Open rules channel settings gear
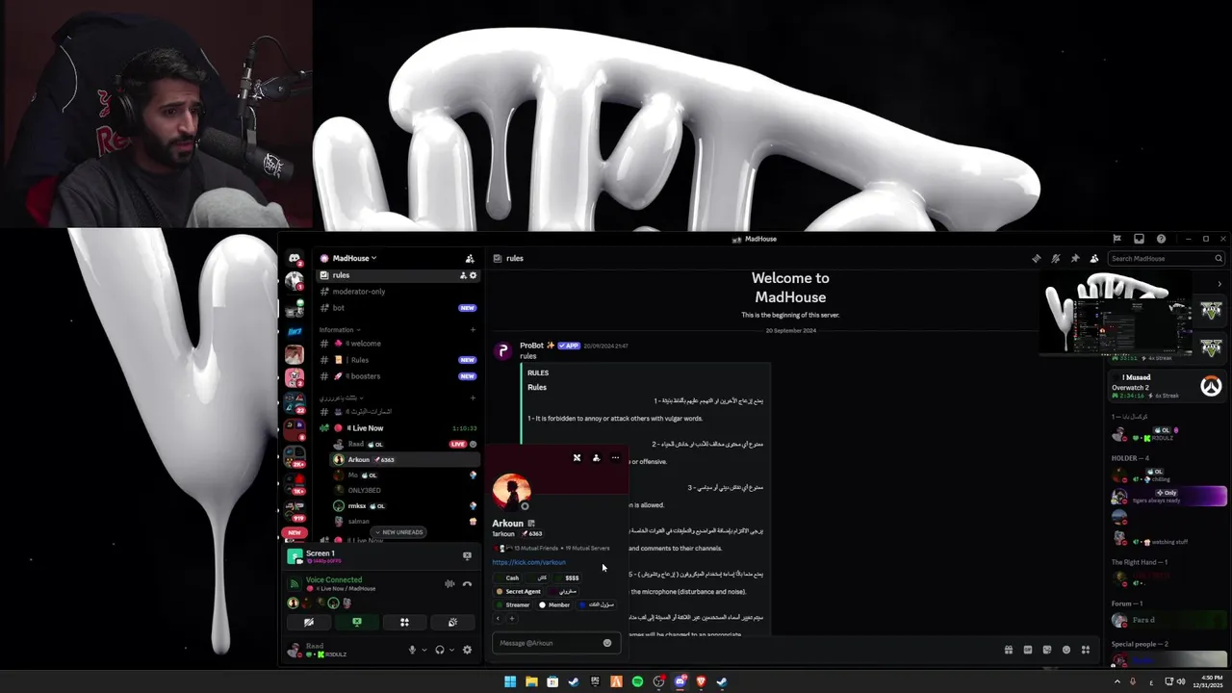Screen dimensions: 1232x693 473,275
